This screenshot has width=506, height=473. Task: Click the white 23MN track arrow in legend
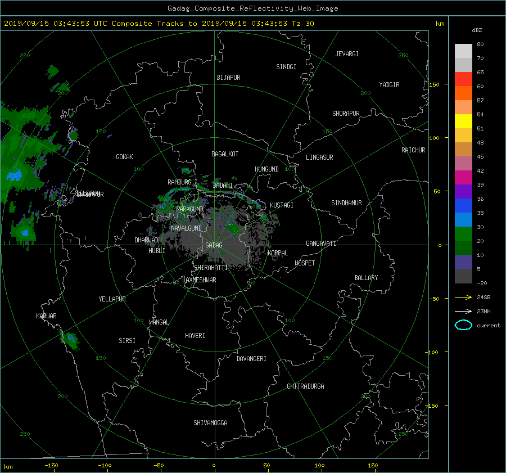click(x=463, y=311)
